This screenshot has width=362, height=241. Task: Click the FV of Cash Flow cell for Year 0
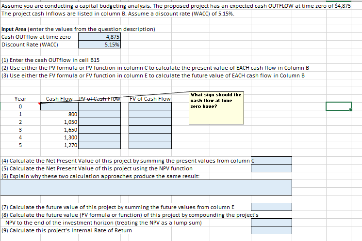pyautogui.click(x=150, y=106)
